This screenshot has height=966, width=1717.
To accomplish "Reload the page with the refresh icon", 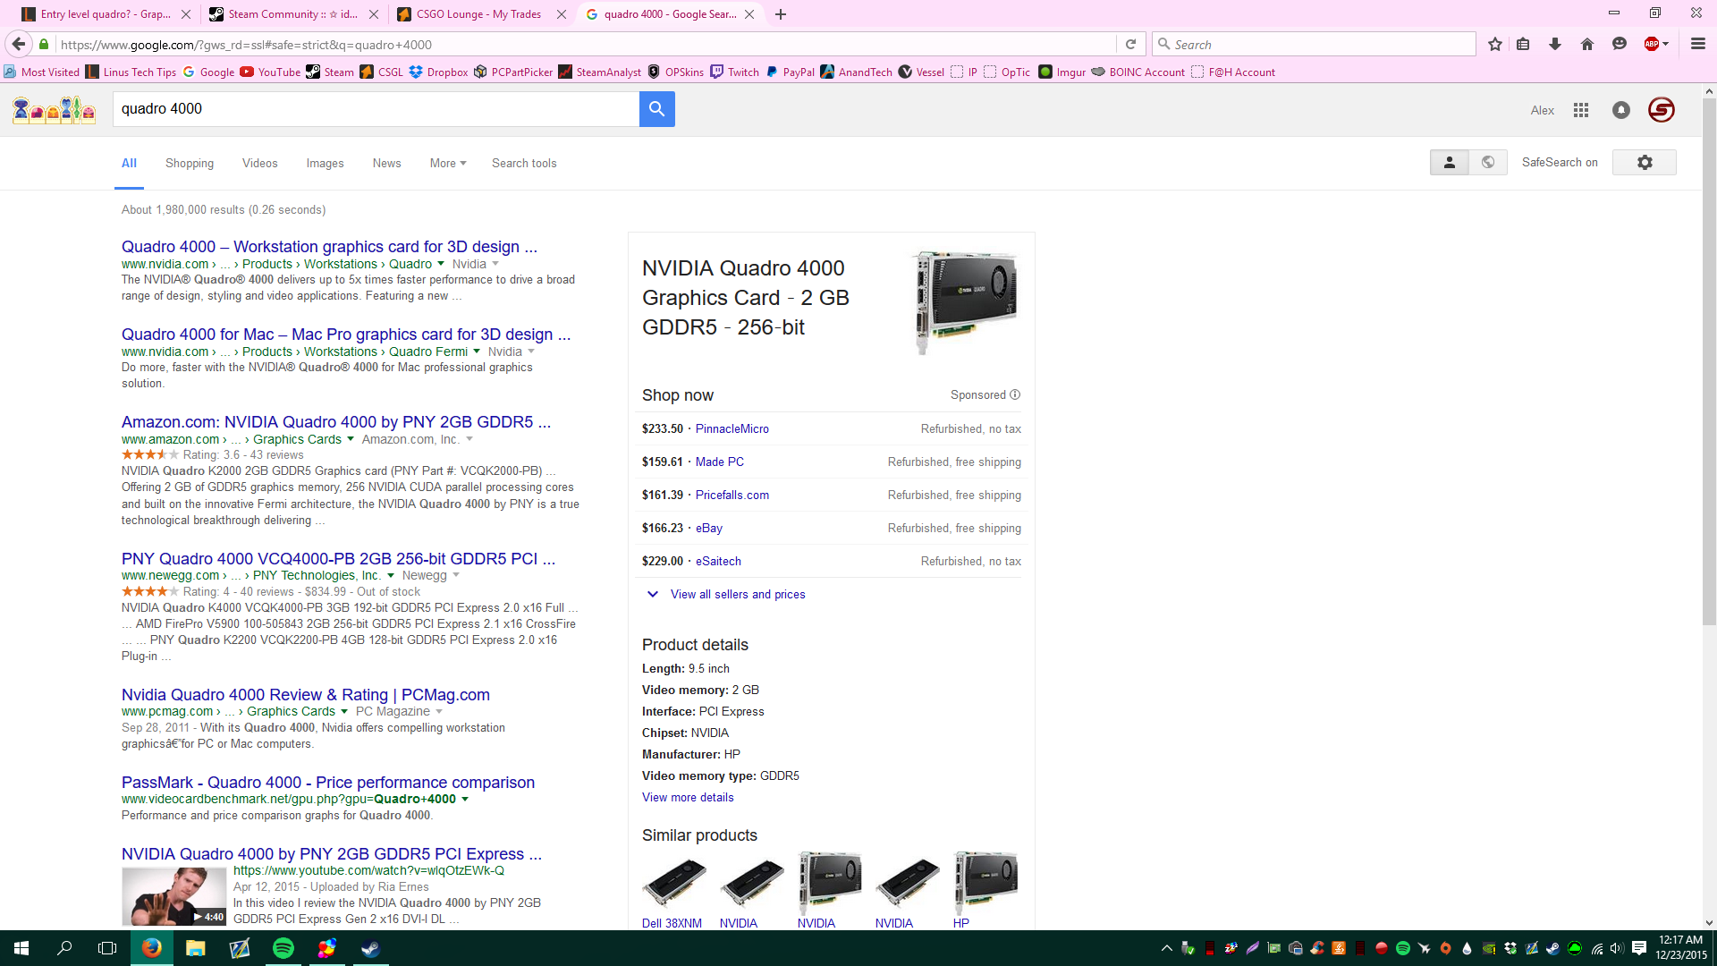I will pos(1130,44).
